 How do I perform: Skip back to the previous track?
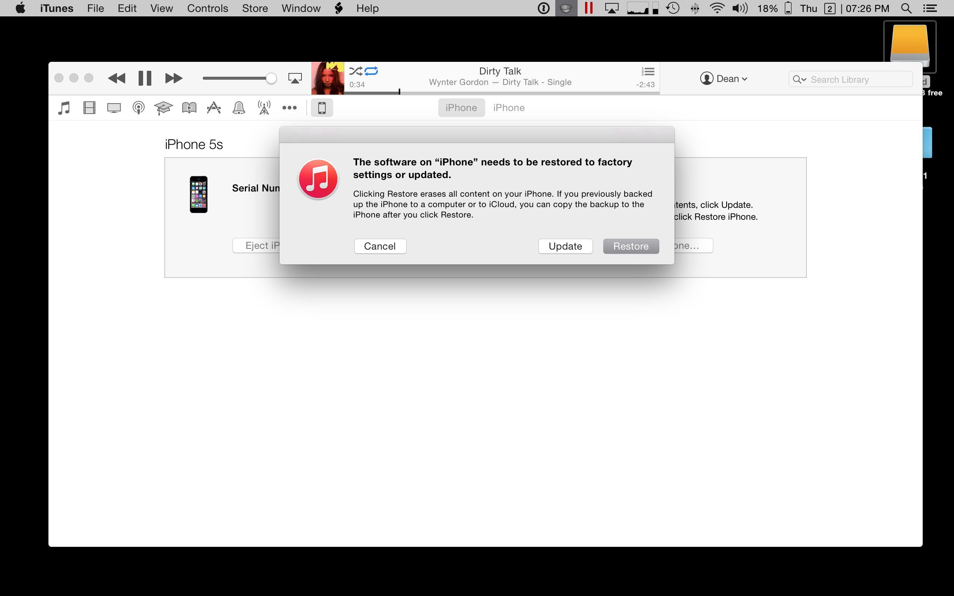click(117, 78)
